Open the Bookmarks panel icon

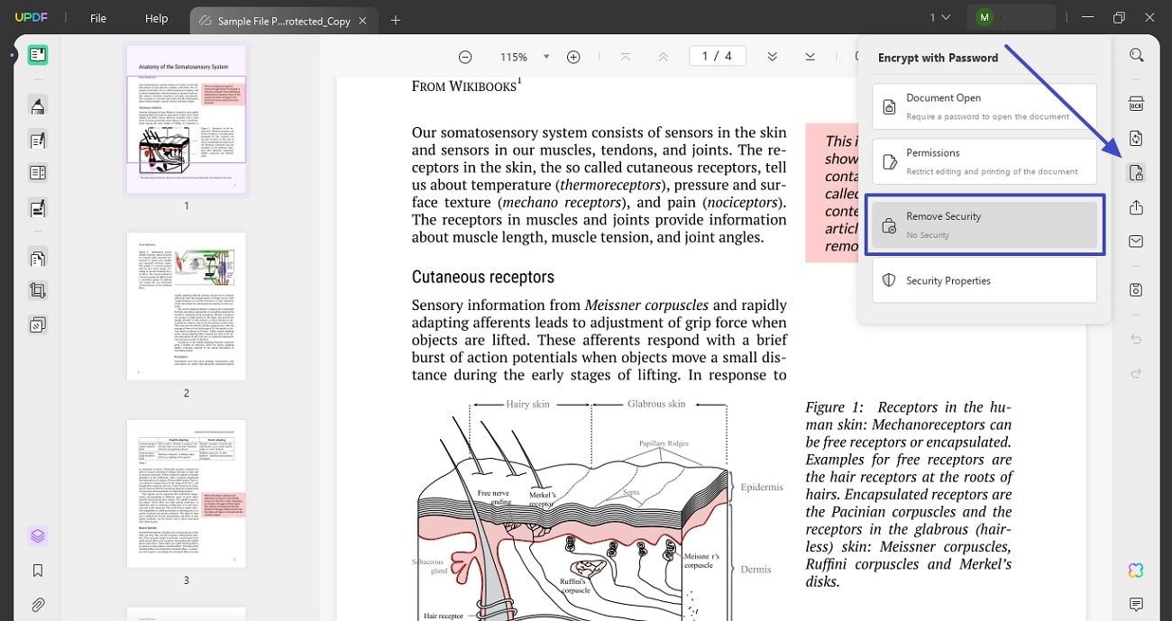[x=38, y=571]
